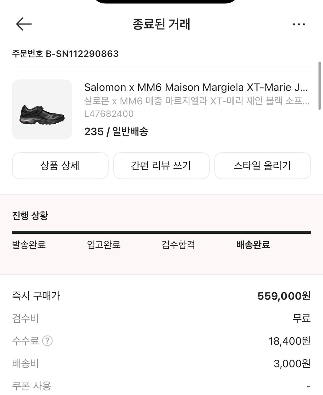Click the page scrollbar on the right
The image size is (323, 395).
tap(320, 86)
